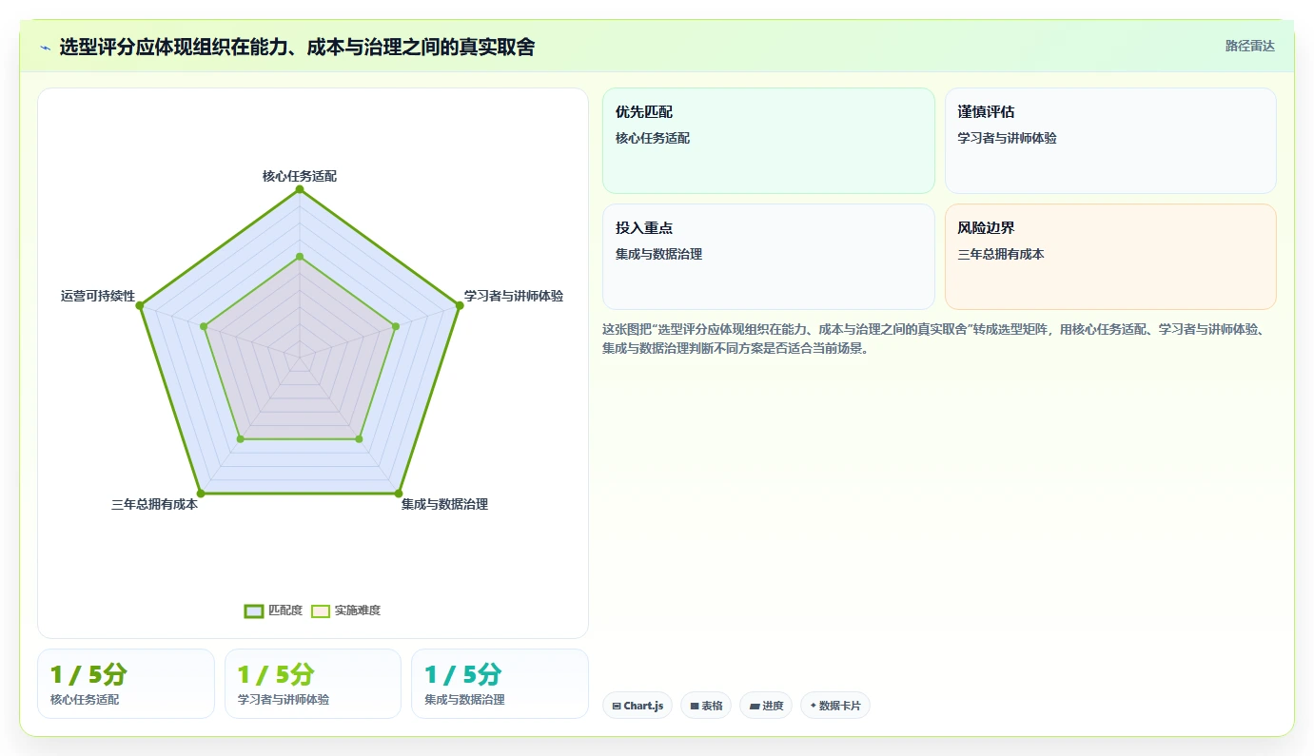Click 核心任务适配 label under the score card
Image resolution: width=1314 pixels, height=756 pixels.
tap(85, 700)
